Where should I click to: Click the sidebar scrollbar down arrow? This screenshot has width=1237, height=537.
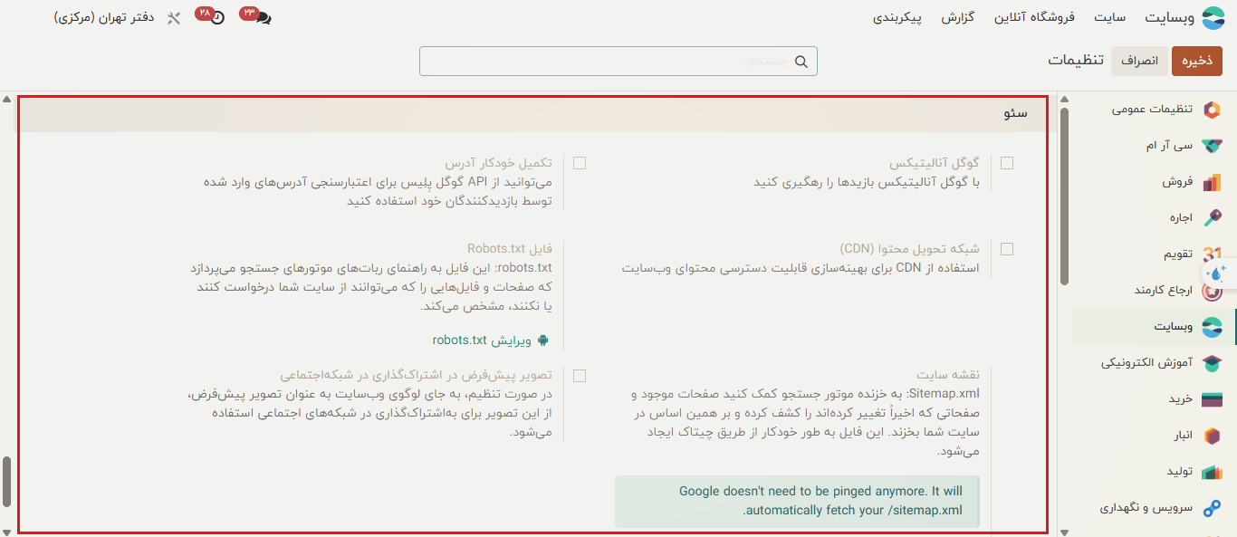point(1064,531)
